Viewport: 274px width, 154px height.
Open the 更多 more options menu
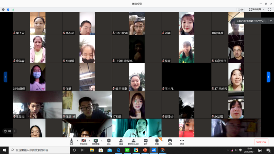[x=182, y=141]
